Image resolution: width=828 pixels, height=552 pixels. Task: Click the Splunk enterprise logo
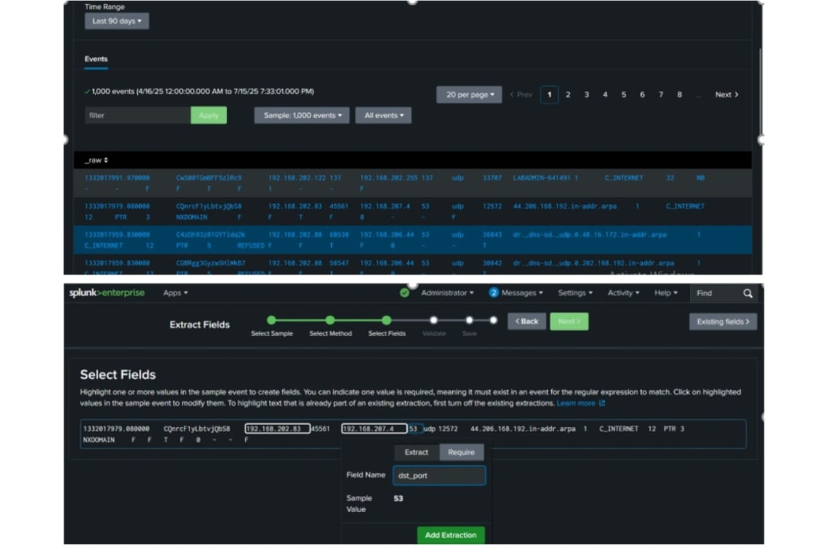click(107, 293)
